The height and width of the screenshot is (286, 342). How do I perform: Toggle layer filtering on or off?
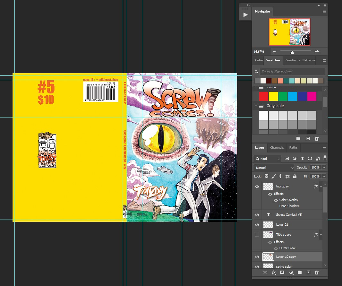(325, 158)
